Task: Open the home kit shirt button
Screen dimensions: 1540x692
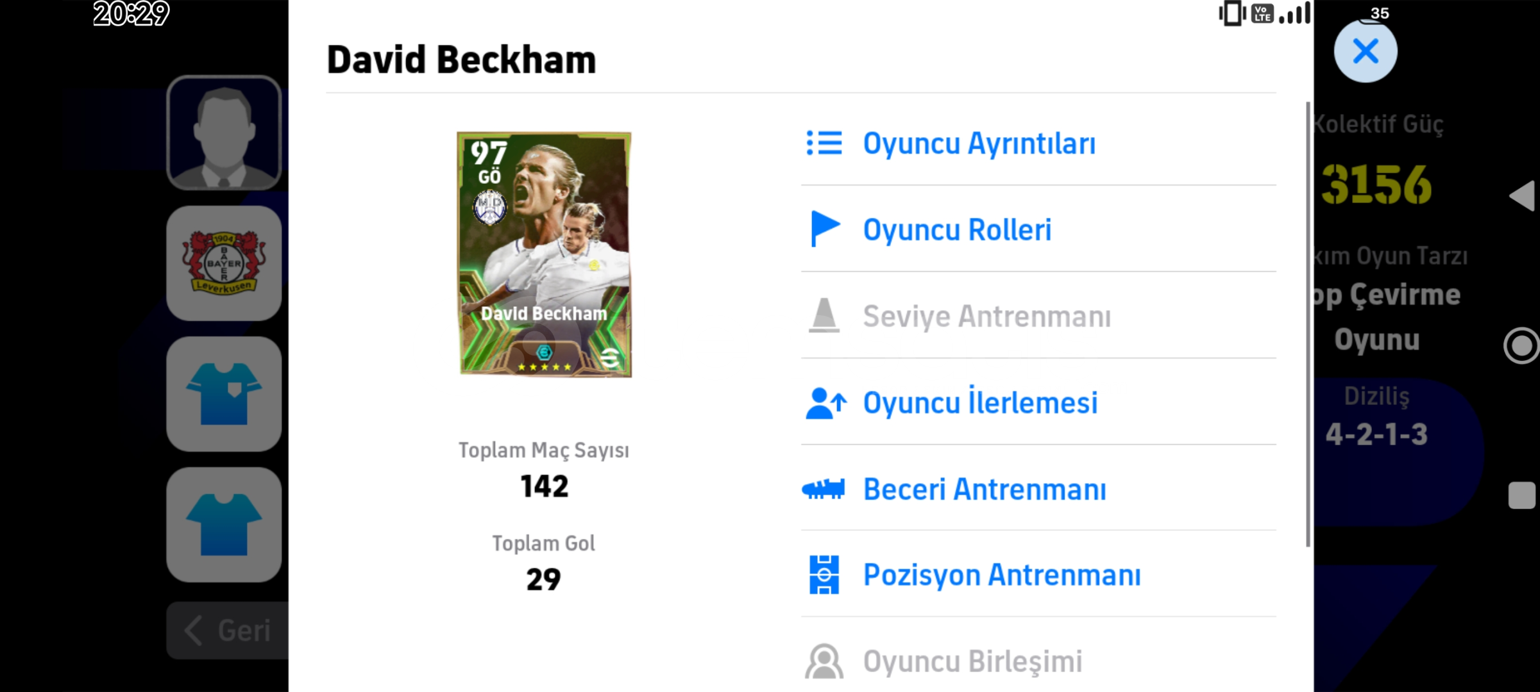Action: (224, 394)
